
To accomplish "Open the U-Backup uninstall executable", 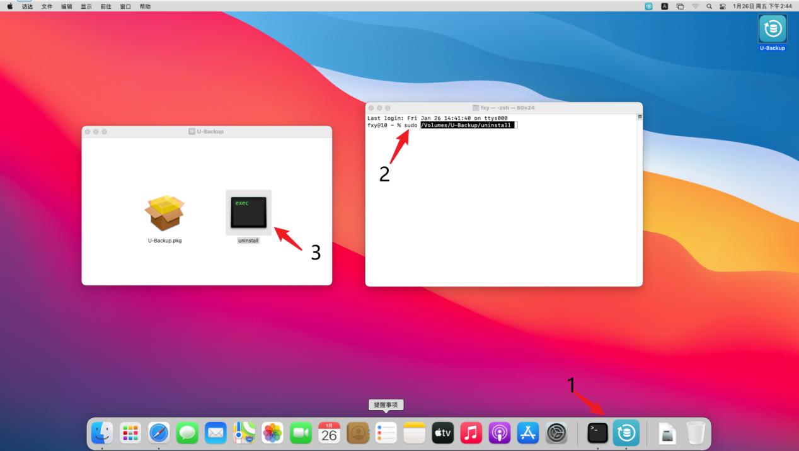I will click(247, 212).
